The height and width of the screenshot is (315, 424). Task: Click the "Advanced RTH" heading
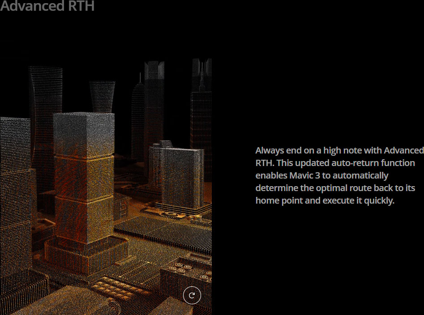click(47, 6)
